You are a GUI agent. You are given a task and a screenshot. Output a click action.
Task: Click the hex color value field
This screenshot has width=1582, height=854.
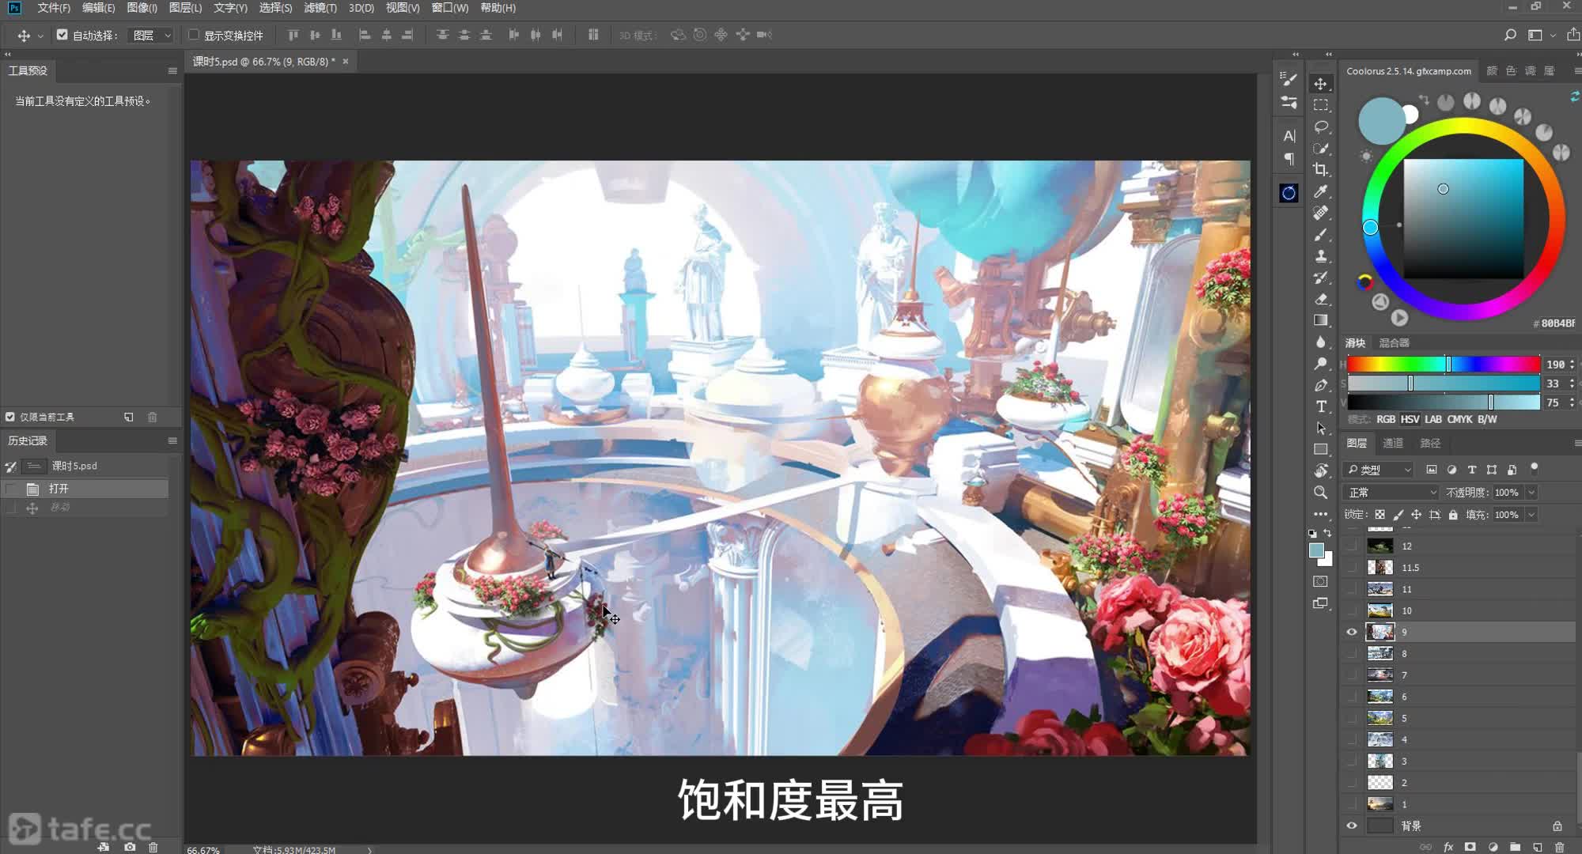point(1557,323)
